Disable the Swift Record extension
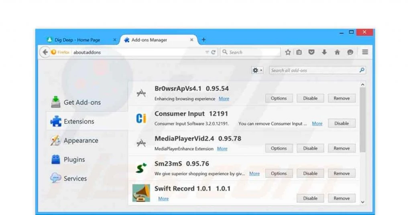 (310, 198)
